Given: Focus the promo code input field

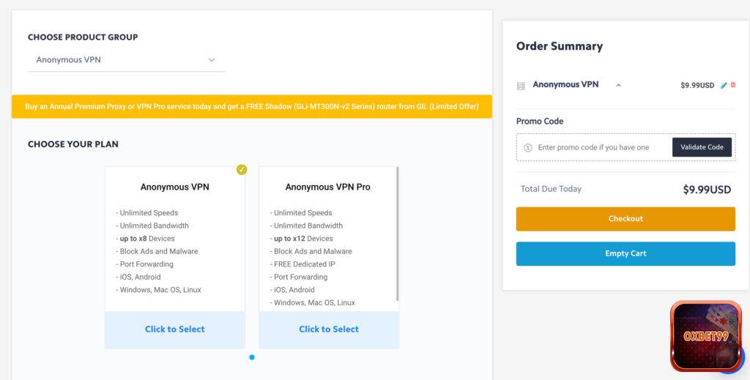Looking at the screenshot, I should point(601,147).
